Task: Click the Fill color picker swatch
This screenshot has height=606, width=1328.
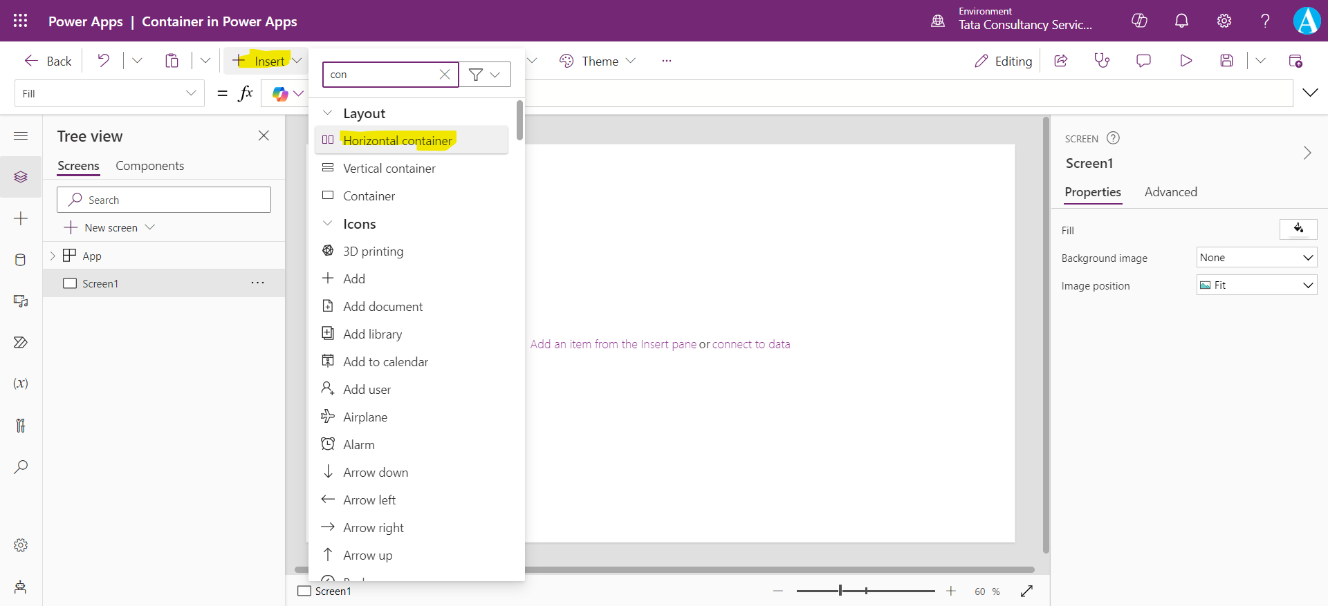Action: [x=1298, y=229]
